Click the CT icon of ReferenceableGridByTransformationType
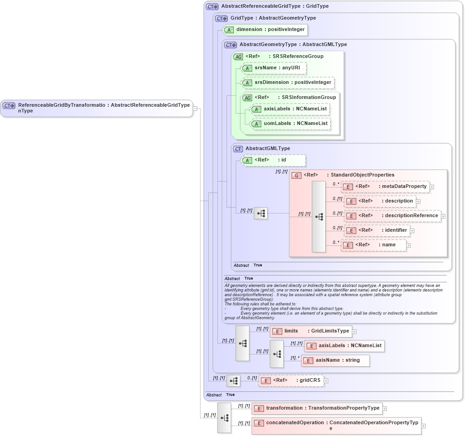Screen dimensions: 465x437 (9, 106)
